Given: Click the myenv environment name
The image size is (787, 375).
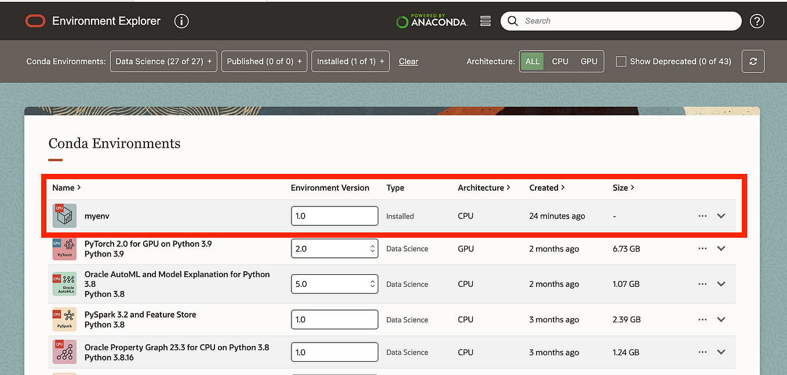Looking at the screenshot, I should pyautogui.click(x=97, y=216).
